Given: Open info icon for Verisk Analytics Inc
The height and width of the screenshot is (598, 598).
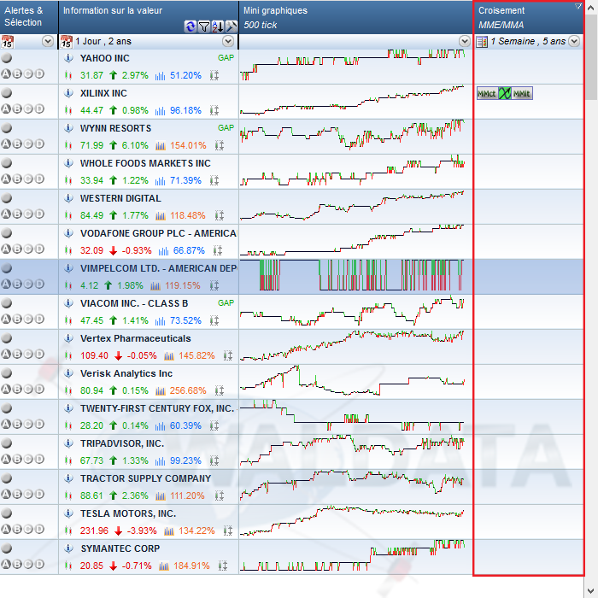Looking at the screenshot, I should (x=68, y=373).
